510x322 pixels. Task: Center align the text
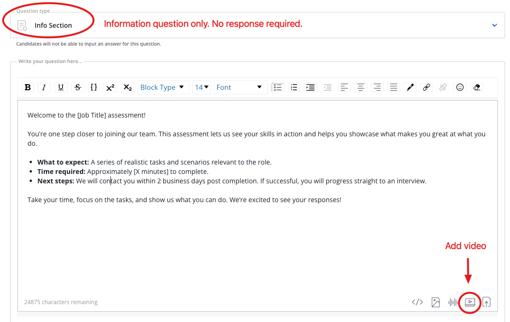[x=361, y=87]
